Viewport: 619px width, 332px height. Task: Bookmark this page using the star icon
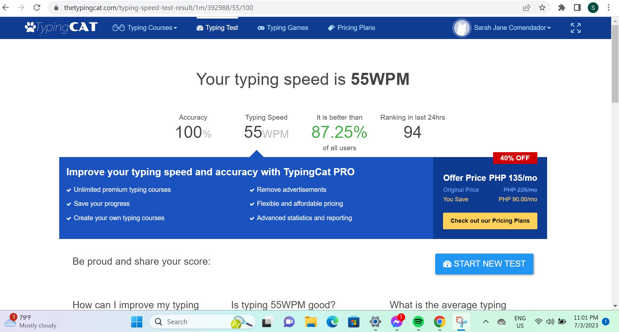point(542,7)
